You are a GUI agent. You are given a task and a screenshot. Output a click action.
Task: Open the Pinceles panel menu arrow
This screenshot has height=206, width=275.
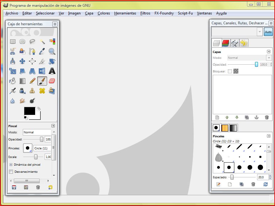(x=269, y=136)
